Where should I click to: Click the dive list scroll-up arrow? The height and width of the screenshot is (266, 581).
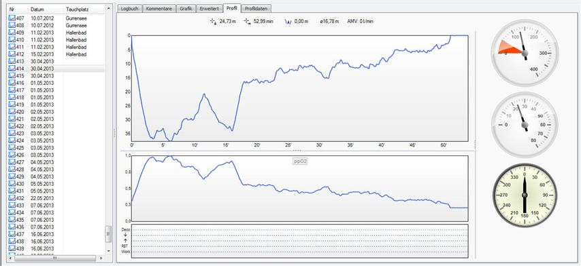(x=109, y=7)
